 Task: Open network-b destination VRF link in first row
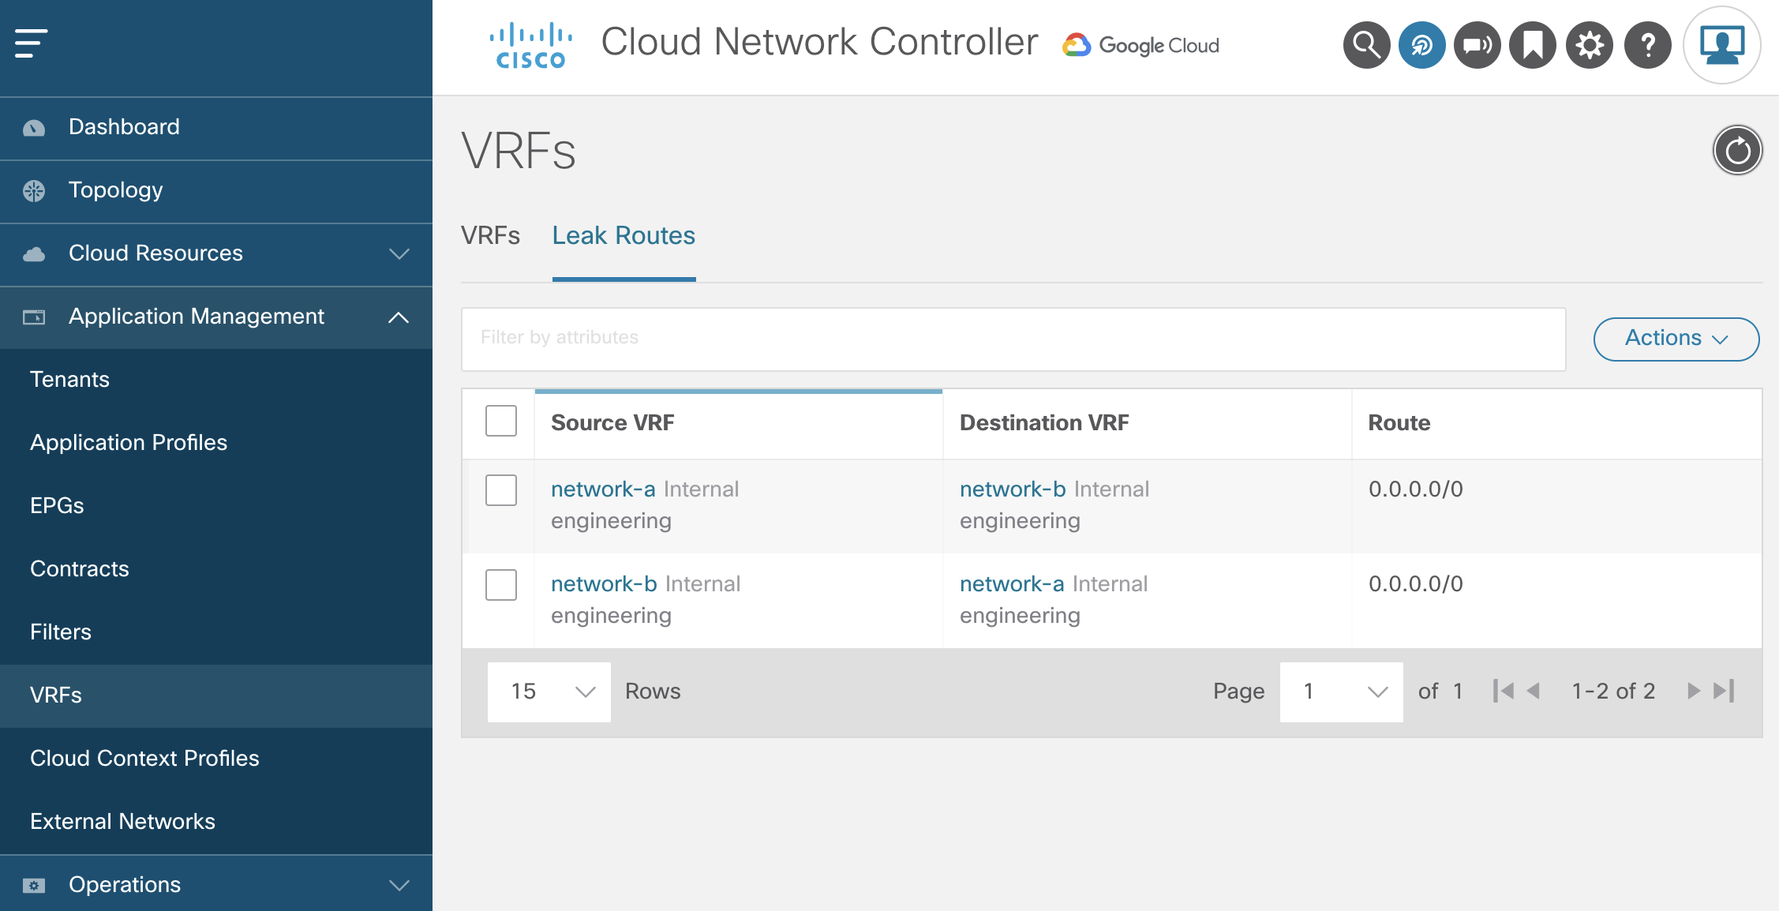[1013, 489]
